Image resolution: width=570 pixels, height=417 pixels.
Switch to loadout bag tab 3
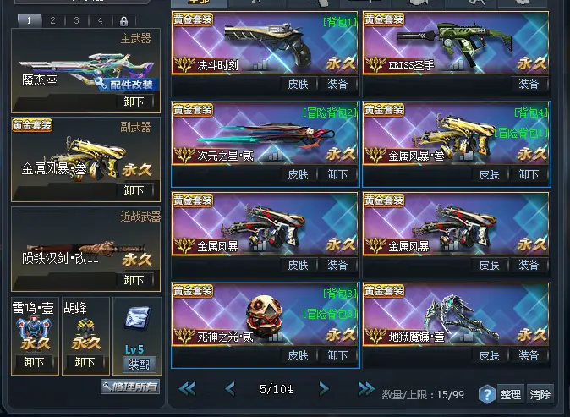point(76,20)
